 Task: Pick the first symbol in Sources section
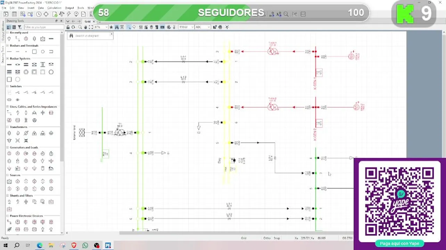click(9, 181)
